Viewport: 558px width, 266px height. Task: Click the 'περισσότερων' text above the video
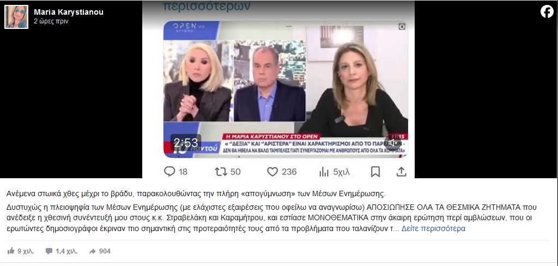click(207, 5)
